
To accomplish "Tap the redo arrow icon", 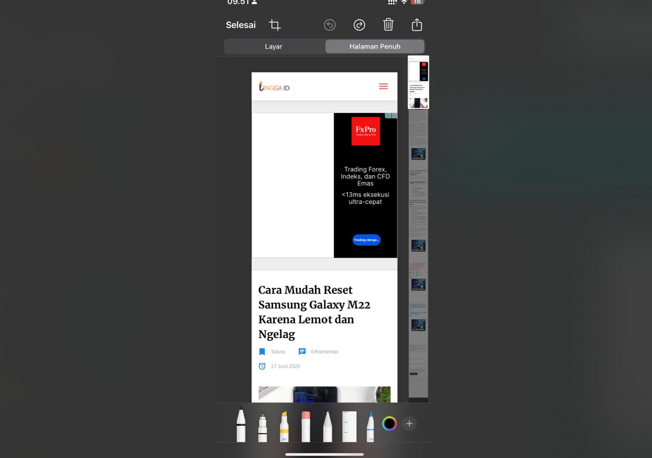I will click(359, 25).
